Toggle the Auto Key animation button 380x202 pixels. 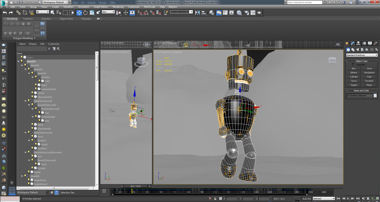pos(307,198)
